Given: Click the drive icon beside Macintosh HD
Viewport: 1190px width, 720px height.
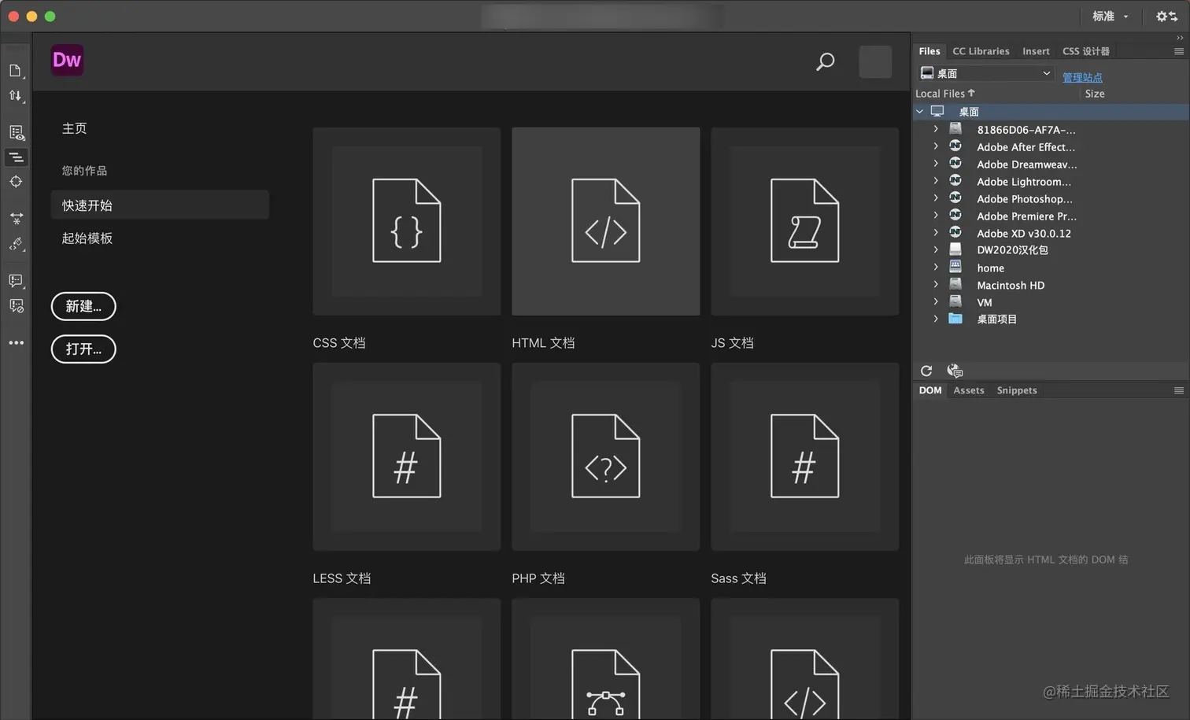Looking at the screenshot, I should [x=955, y=285].
